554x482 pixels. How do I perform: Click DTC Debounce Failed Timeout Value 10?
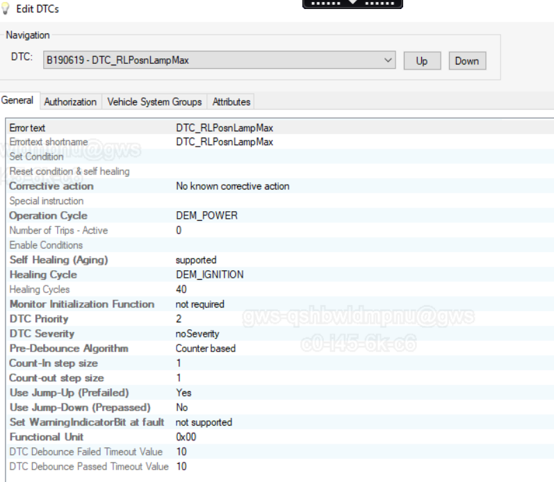(181, 451)
